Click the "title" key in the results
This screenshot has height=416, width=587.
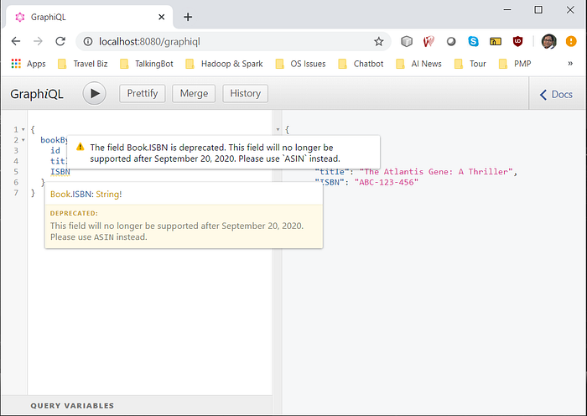(332, 171)
